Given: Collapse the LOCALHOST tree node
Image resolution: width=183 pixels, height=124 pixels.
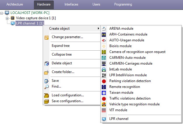Looking at the screenshot, I should tap(2, 13).
